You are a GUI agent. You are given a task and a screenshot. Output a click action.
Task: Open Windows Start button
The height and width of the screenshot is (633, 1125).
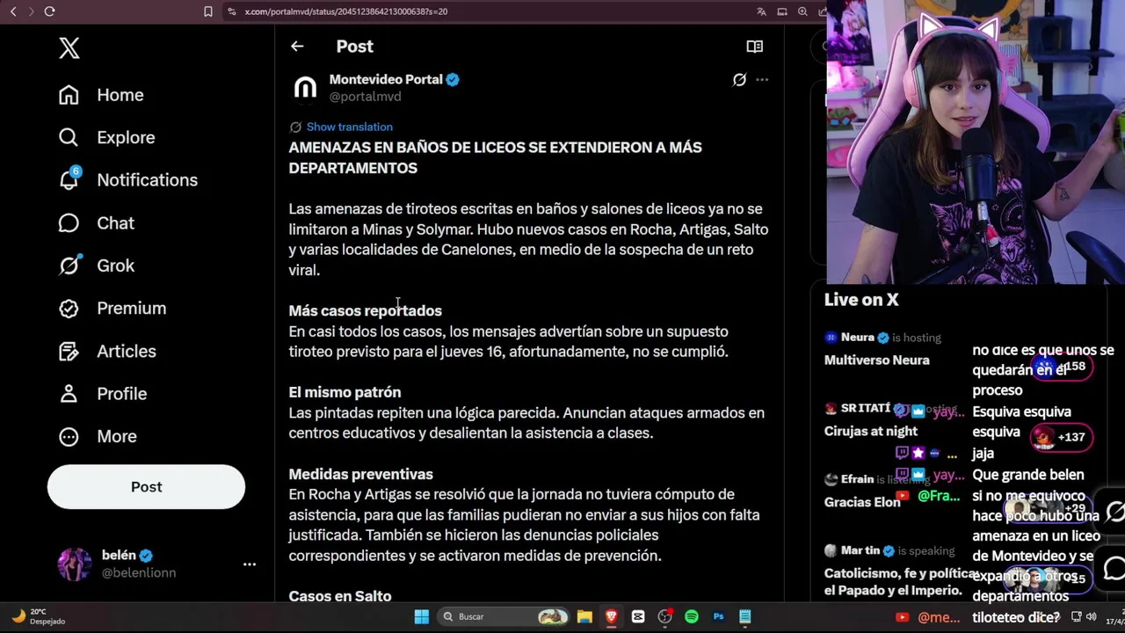(x=421, y=616)
